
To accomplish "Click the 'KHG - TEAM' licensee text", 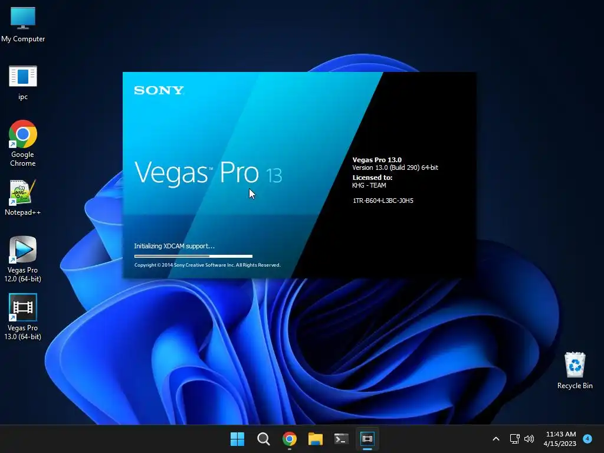I will pyautogui.click(x=369, y=185).
